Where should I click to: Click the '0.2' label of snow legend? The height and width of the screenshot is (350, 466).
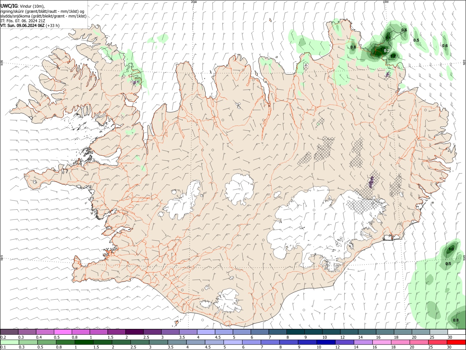(3, 337)
